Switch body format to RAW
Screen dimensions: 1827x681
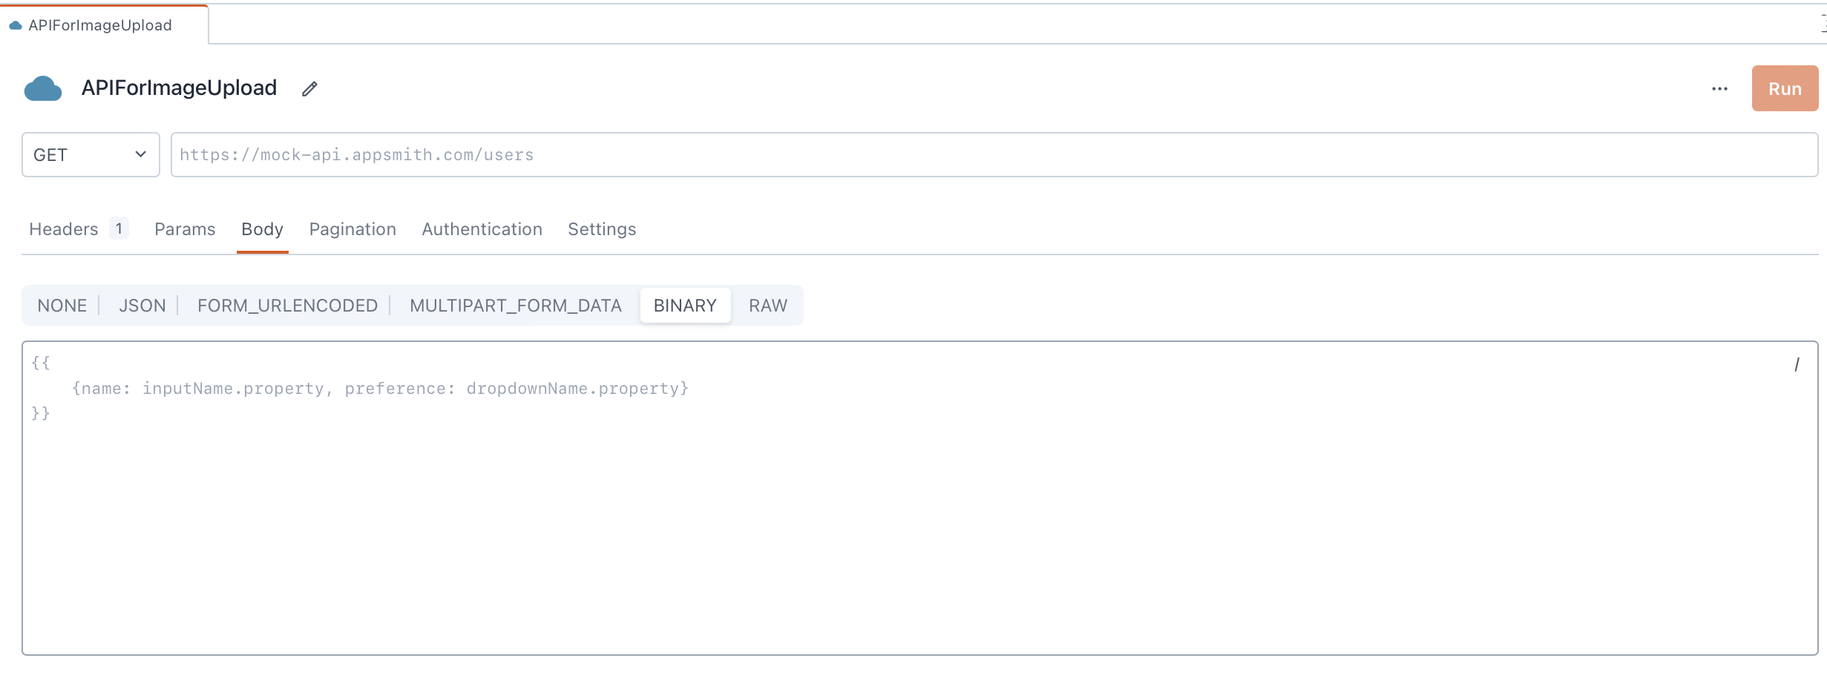point(768,305)
